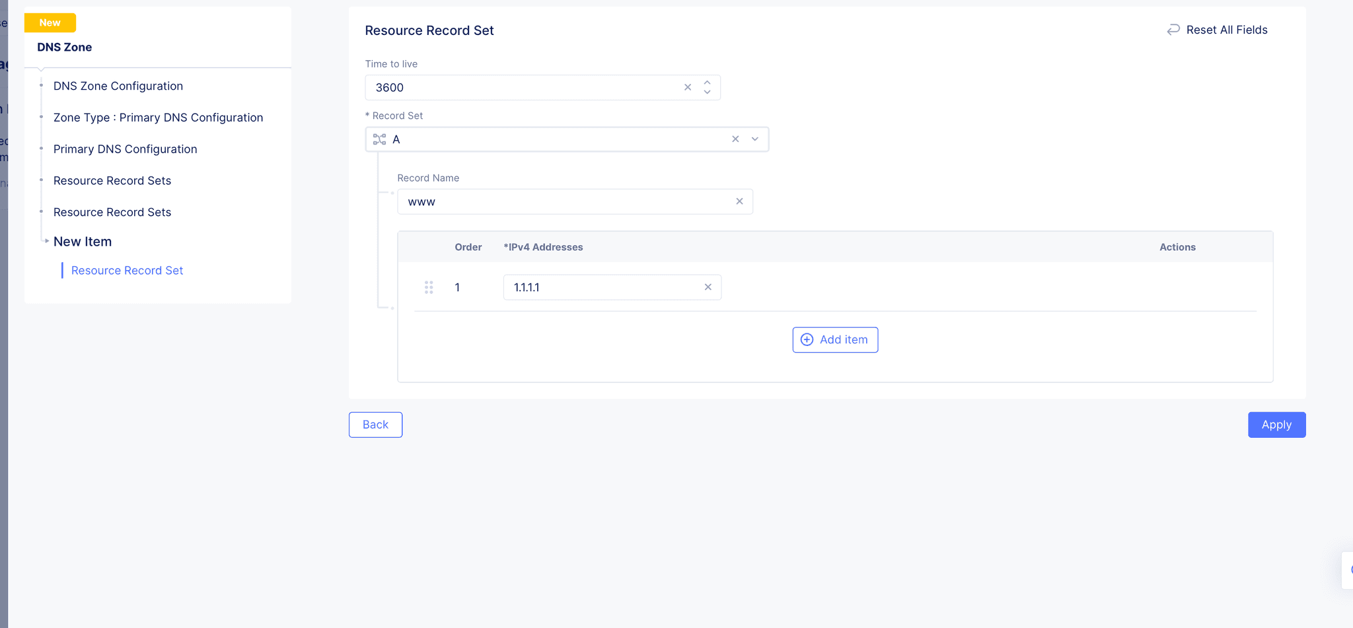Remove the 1.1.1.1 IPv4 address entry
The height and width of the screenshot is (628, 1353).
click(708, 287)
